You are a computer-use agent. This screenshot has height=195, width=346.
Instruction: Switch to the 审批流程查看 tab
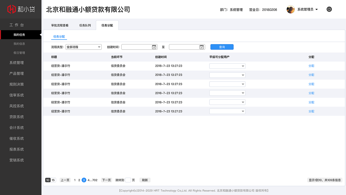[60, 25]
